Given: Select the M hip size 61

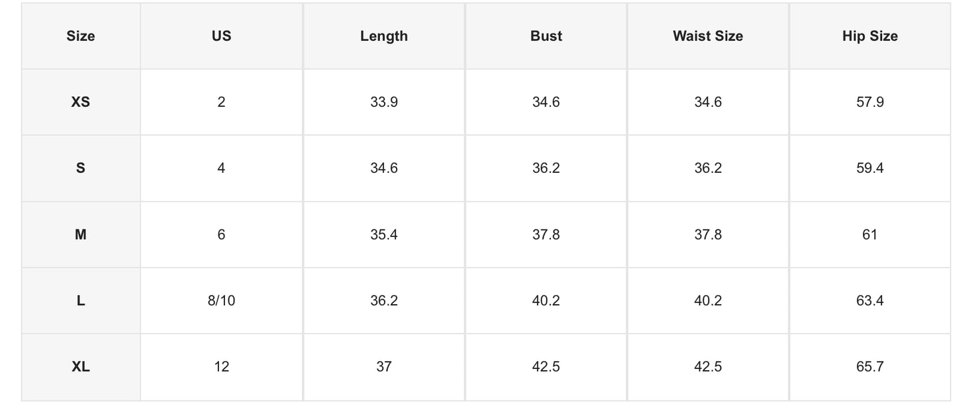Looking at the screenshot, I should click(x=870, y=234).
